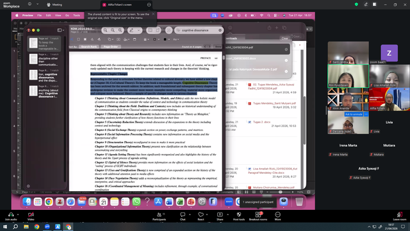Reveal the Fadhil_1241923004.pdf download in Finder

(x=286, y=49)
